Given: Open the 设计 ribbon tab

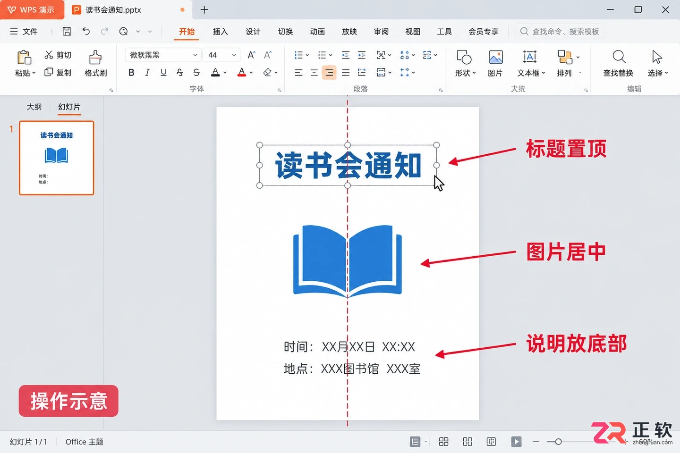Looking at the screenshot, I should click(253, 32).
